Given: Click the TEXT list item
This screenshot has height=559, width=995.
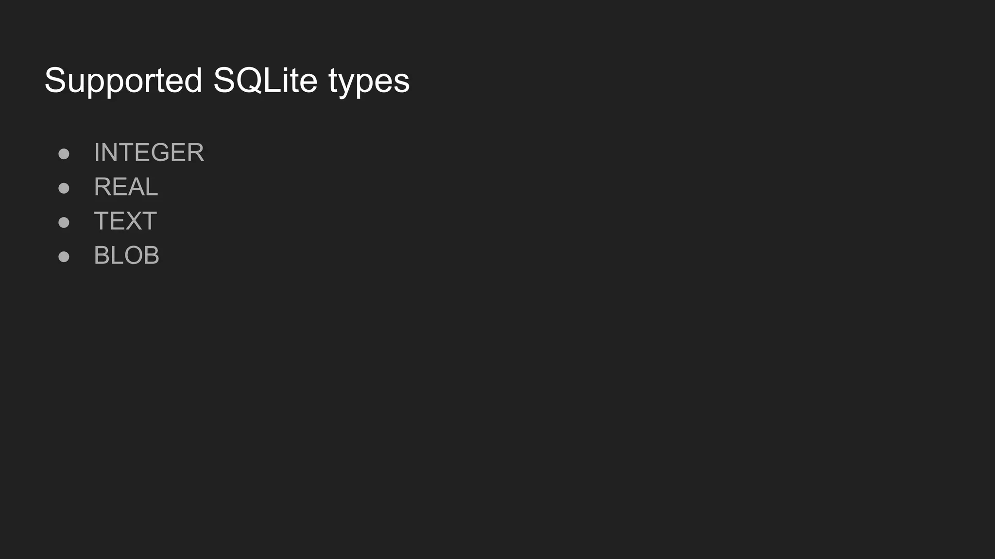Looking at the screenshot, I should 125,221.
